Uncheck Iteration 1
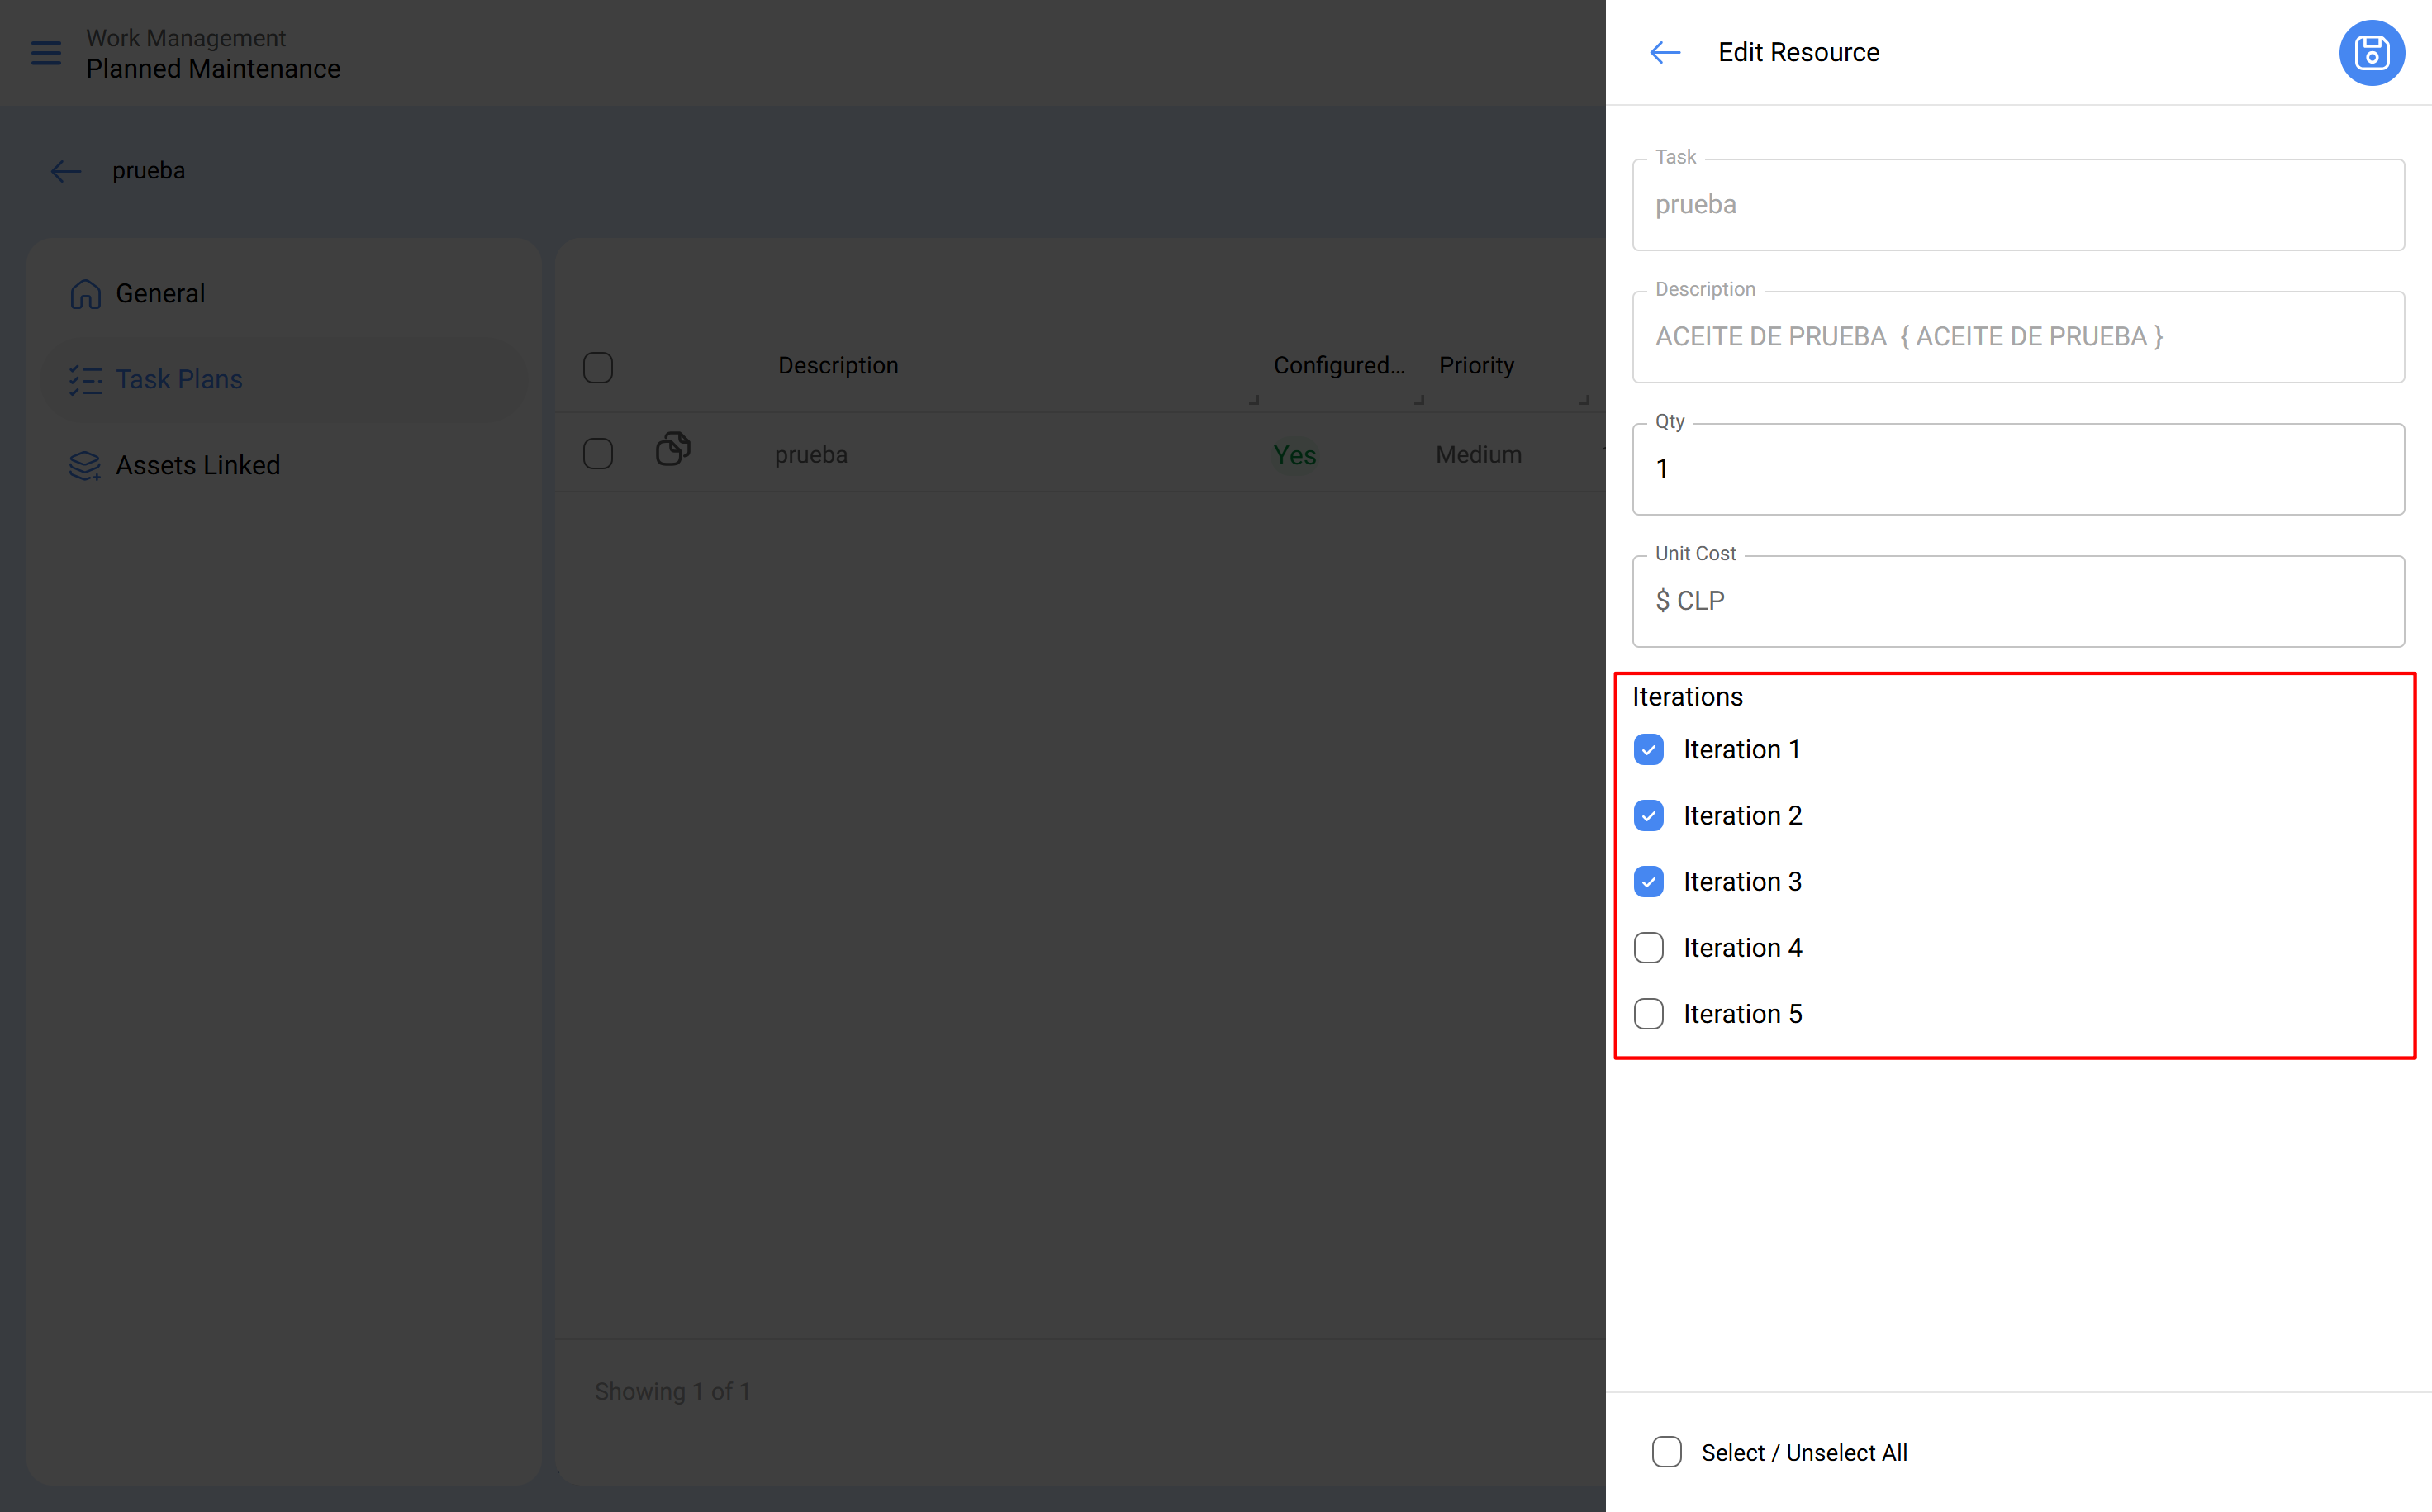Image resolution: width=2432 pixels, height=1512 pixels. pyautogui.click(x=1648, y=748)
